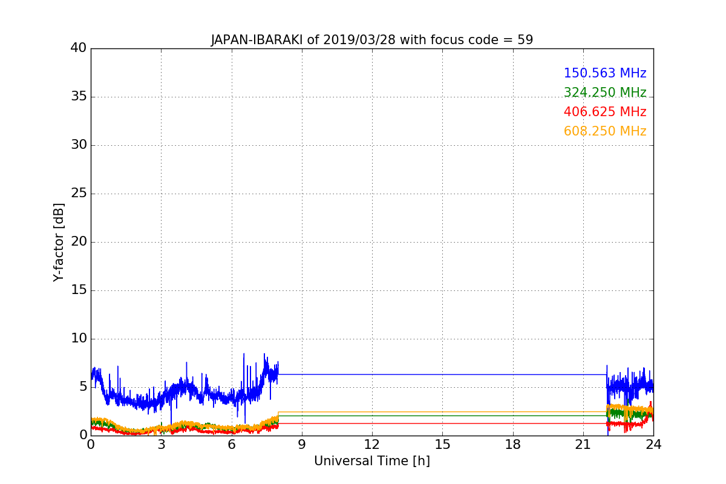
Task: Select the 150.563 MHz legend label
Action: [x=605, y=73]
